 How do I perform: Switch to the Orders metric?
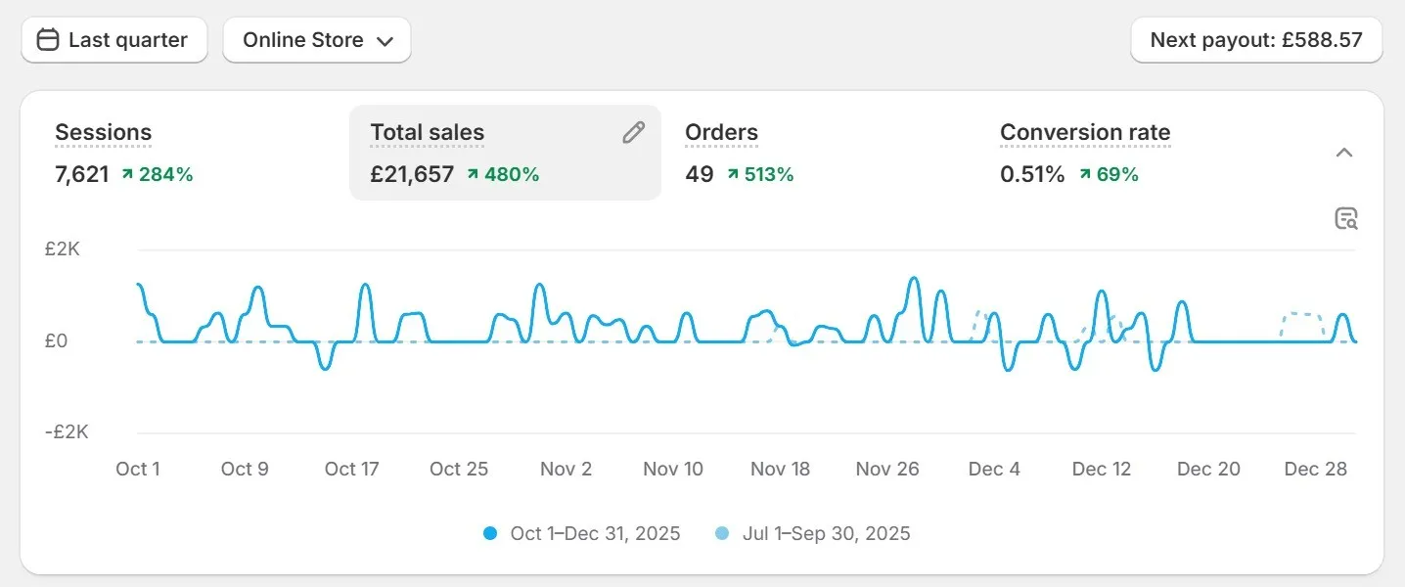click(721, 133)
